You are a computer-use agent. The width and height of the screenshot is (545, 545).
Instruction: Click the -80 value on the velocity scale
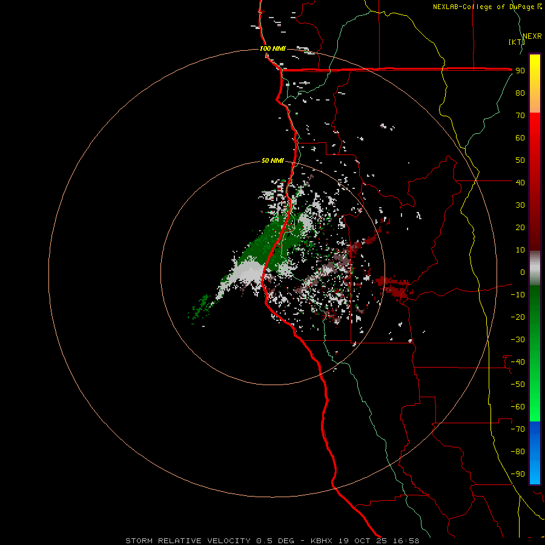[x=518, y=452]
